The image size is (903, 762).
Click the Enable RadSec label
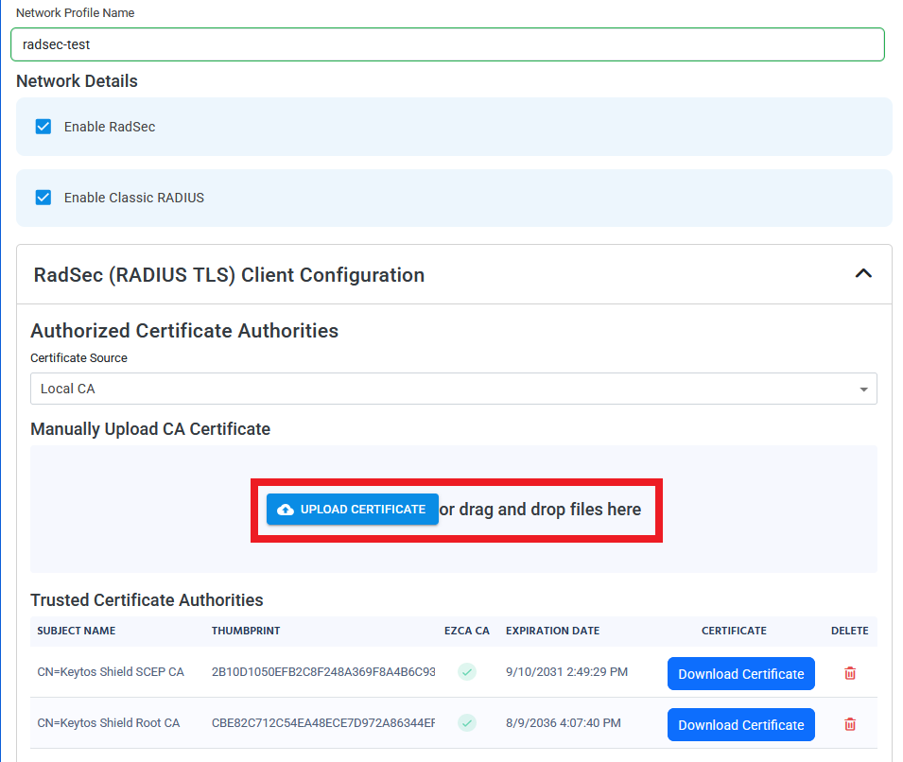coord(110,127)
